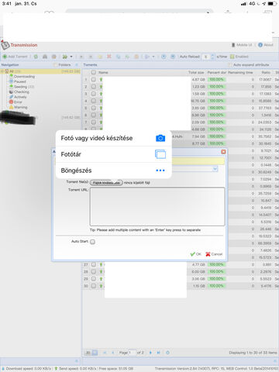The height and width of the screenshot is (372, 279).
Task: Check the checkbox of torrent row 1
Action: [94, 80]
